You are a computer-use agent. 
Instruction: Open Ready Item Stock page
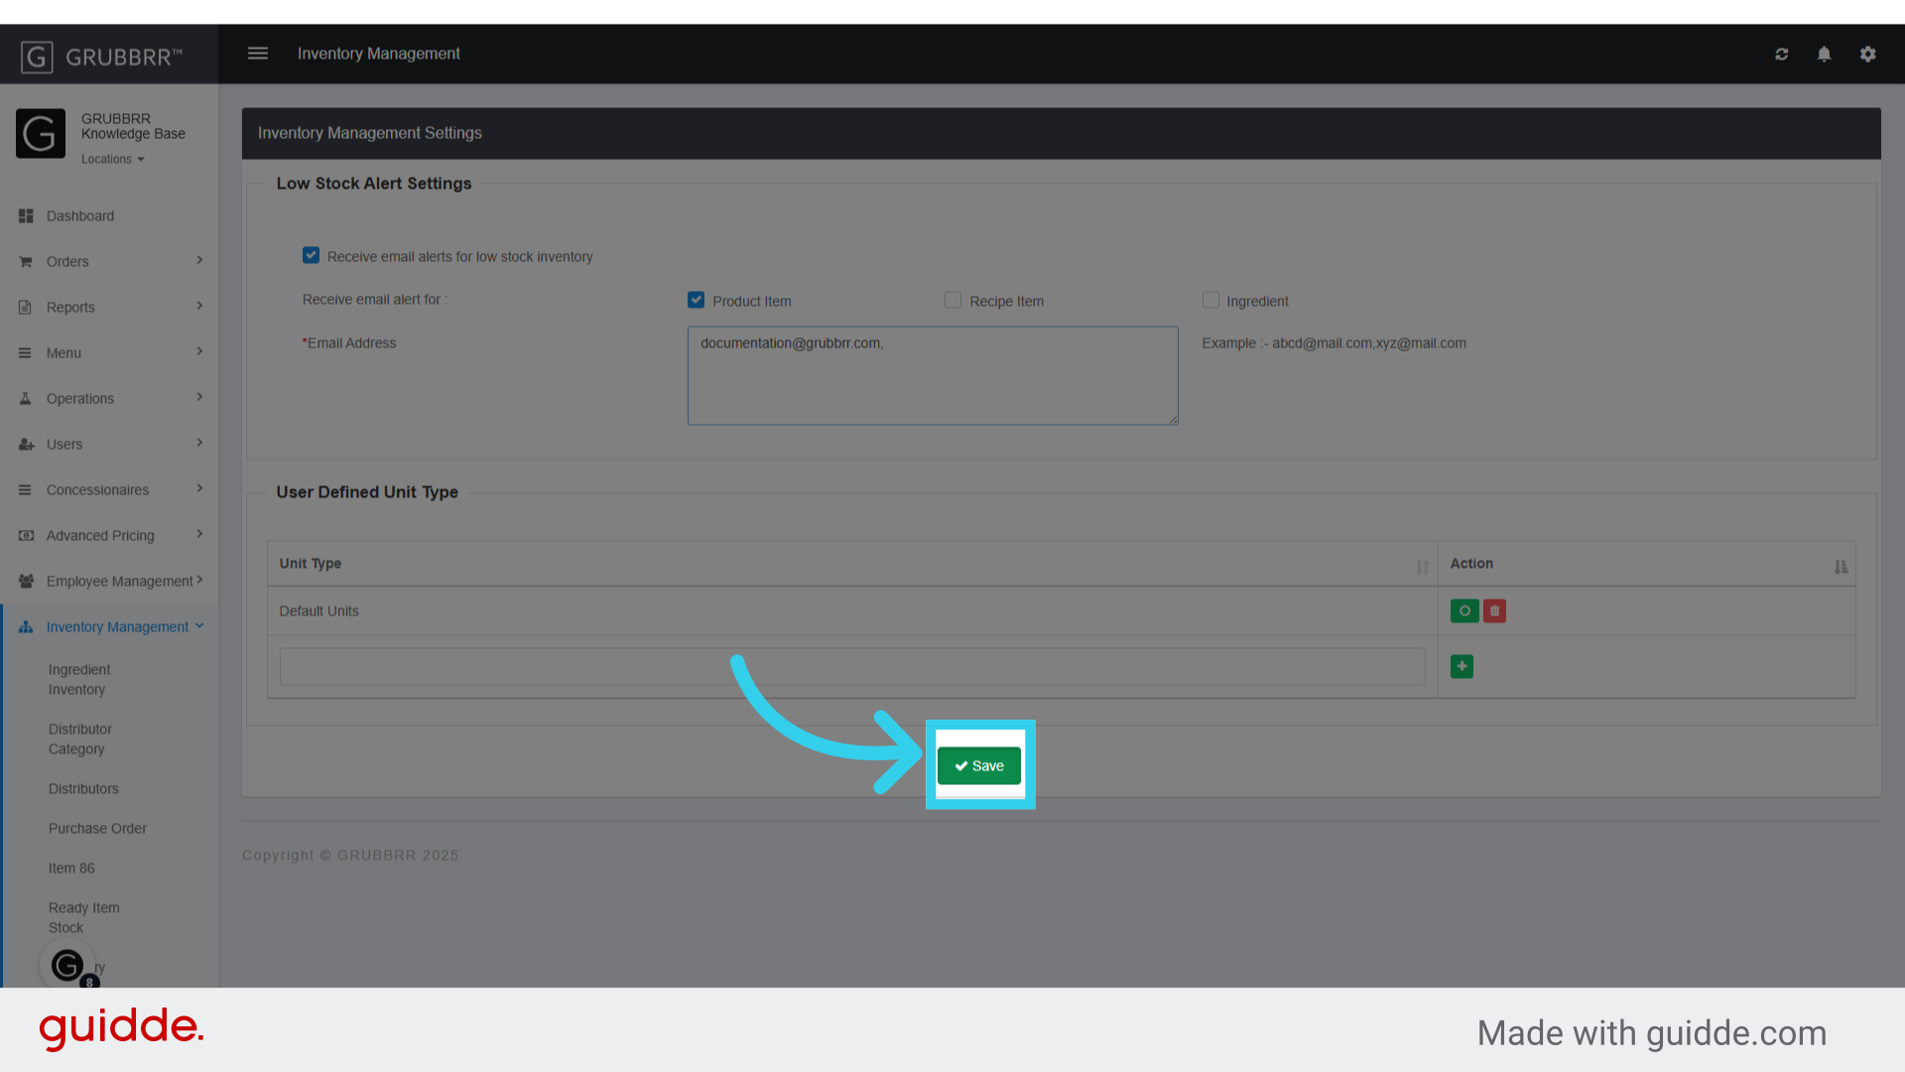point(84,918)
